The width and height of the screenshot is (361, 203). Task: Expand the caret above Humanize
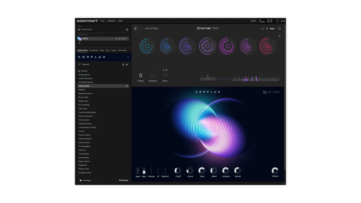point(153,70)
